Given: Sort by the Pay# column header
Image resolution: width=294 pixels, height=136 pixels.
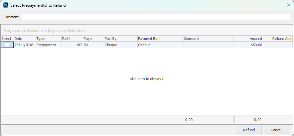Looking at the screenshot, I should pos(93,39).
